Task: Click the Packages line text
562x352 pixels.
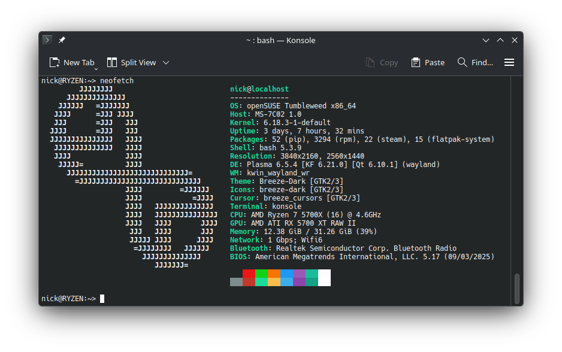Action: (362, 139)
